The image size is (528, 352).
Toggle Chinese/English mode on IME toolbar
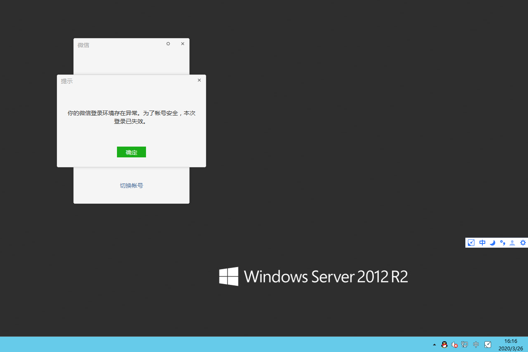point(482,243)
